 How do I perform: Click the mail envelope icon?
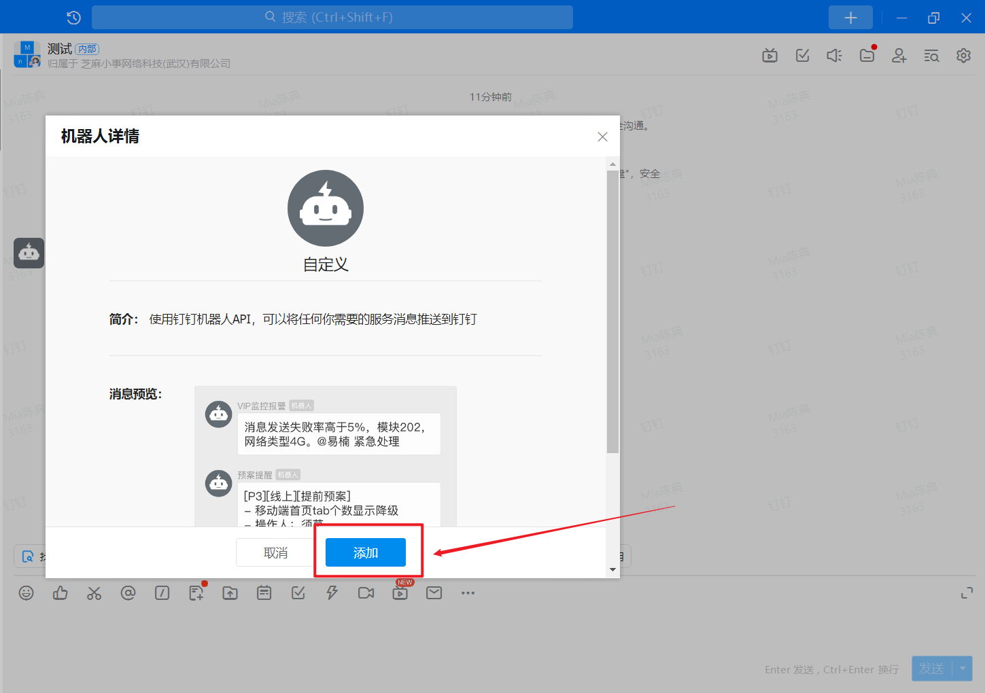click(434, 593)
